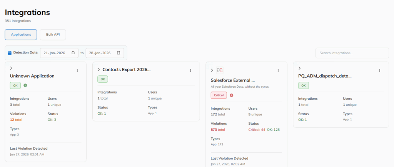Click red alert icon beside Critical badge
This screenshot has height=167, width=394.
(232, 95)
